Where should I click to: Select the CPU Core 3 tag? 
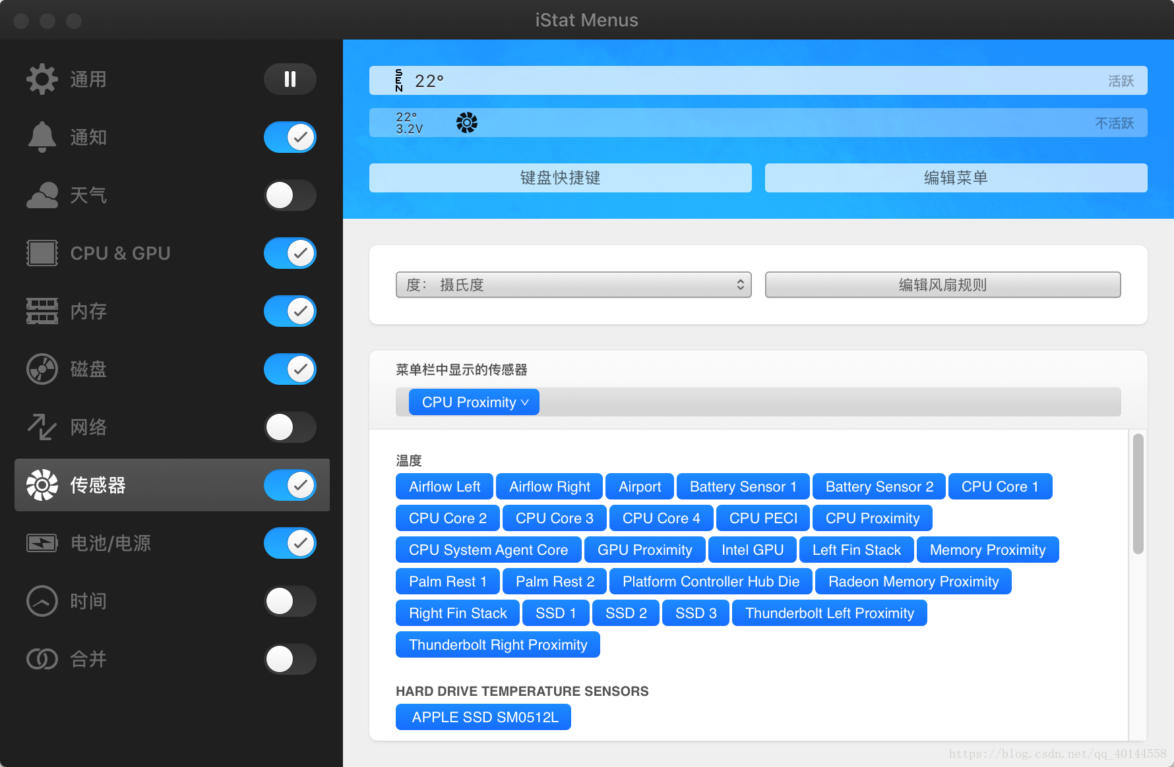click(x=555, y=518)
